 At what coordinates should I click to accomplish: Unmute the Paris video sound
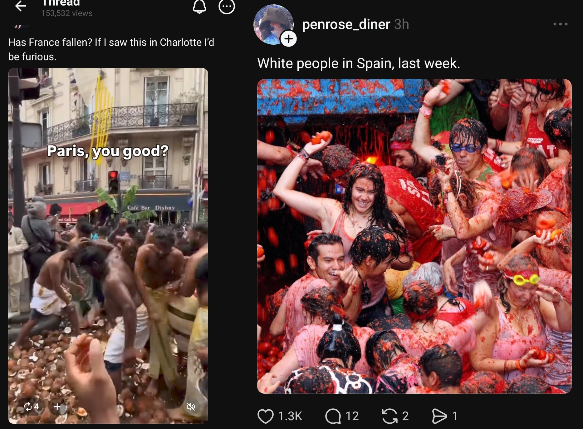pyautogui.click(x=191, y=407)
